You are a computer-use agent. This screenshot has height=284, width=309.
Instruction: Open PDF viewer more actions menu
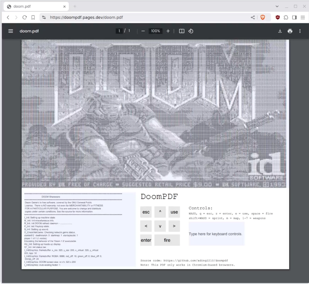click(300, 31)
